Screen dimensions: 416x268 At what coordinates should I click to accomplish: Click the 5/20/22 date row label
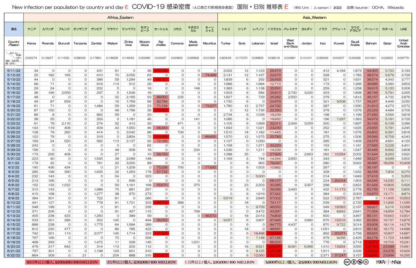pyautogui.click(x=14, y=110)
